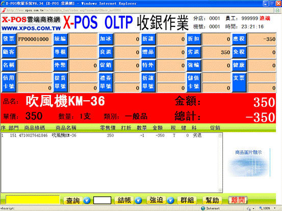This screenshot has height=211, width=282.
Task: Click the red 離開 exit button
Action: point(238,200)
